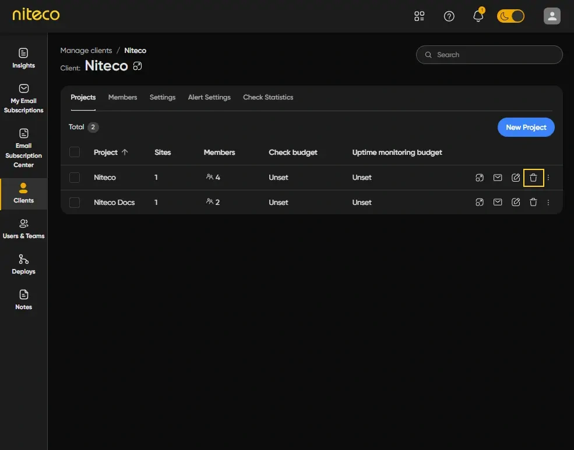Click the email icon in the Niteco row

[498, 178]
